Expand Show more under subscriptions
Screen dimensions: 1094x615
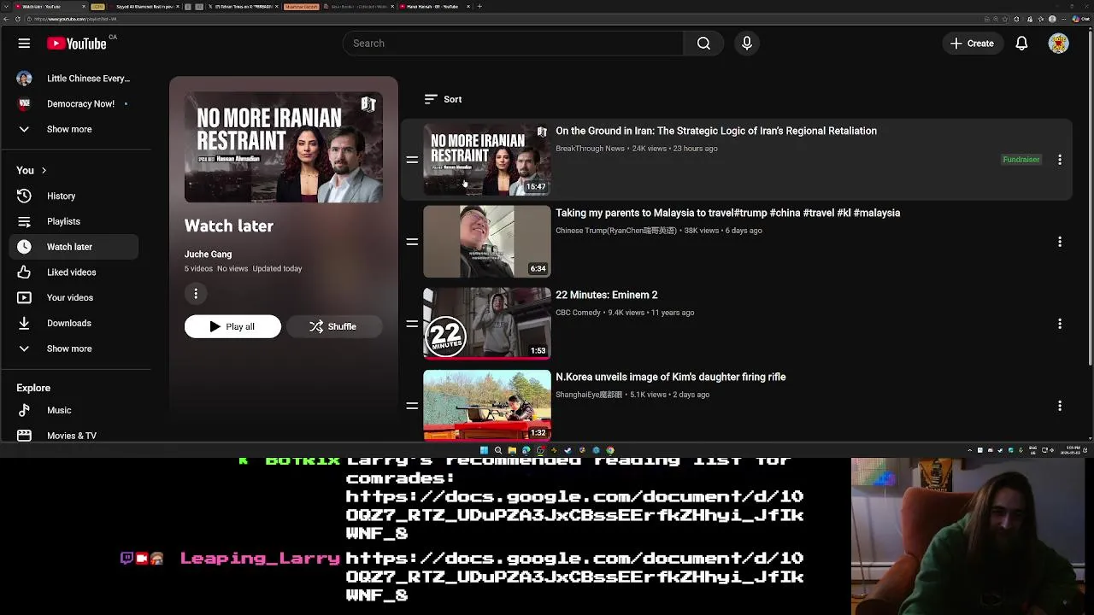tap(69, 129)
